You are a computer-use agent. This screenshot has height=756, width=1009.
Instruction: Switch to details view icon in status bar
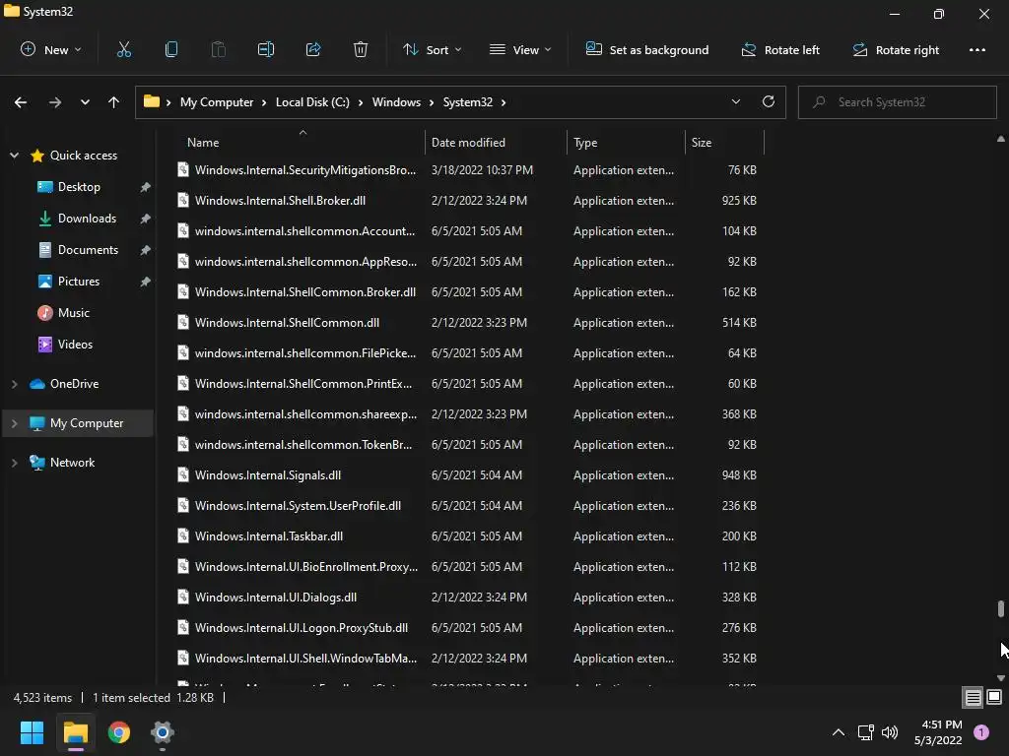(973, 698)
